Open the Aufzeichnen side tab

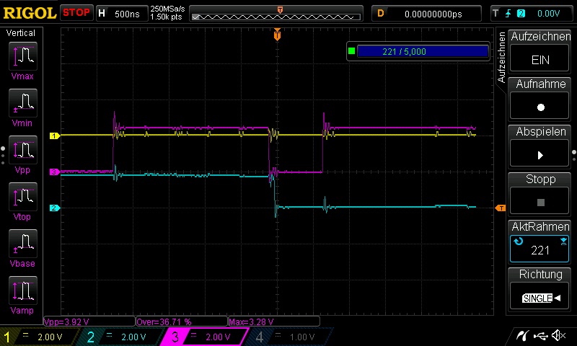tap(502, 58)
